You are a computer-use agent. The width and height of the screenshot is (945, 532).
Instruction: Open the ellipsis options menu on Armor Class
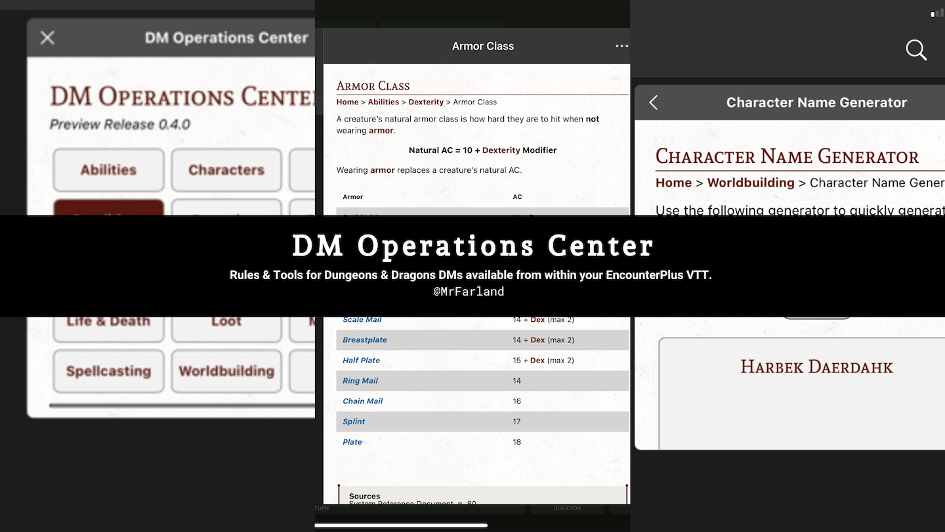[x=621, y=46]
